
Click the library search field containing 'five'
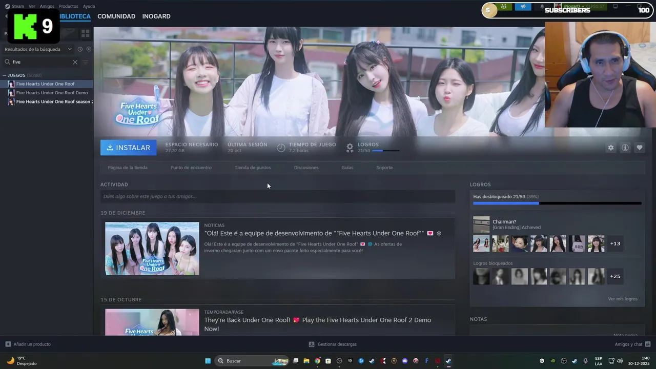[41, 62]
